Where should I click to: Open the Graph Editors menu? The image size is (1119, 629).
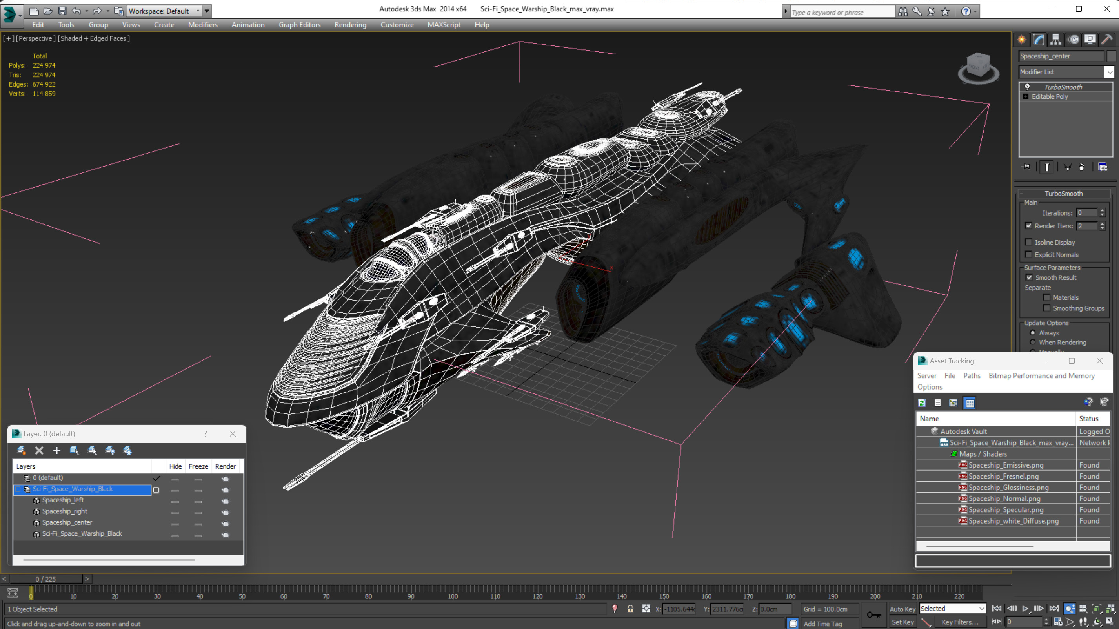coord(299,25)
